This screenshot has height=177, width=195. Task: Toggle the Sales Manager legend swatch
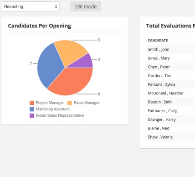click(x=70, y=103)
